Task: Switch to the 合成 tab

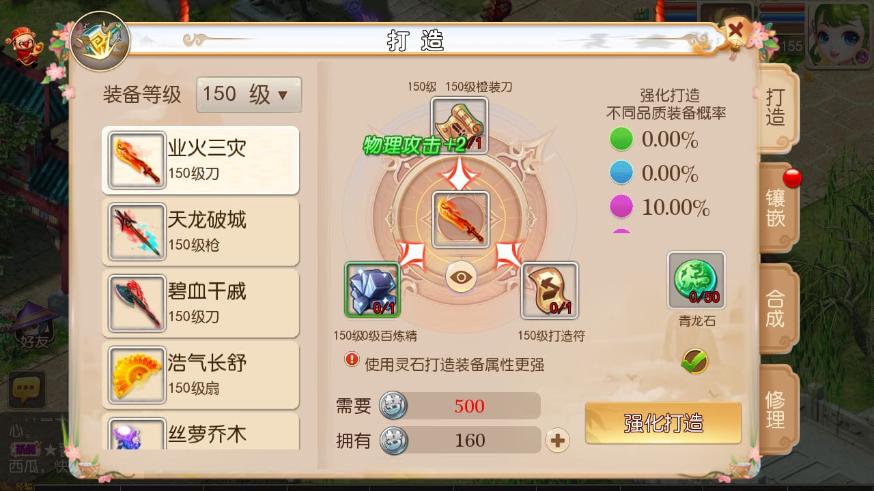Action: click(x=776, y=308)
